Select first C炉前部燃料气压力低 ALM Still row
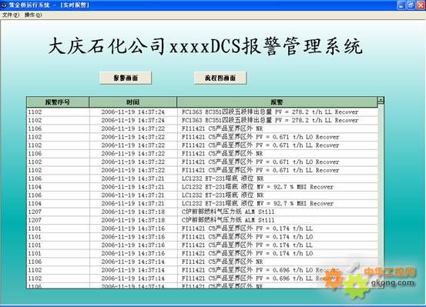Viewport: 426px width, 307px height. (203, 212)
